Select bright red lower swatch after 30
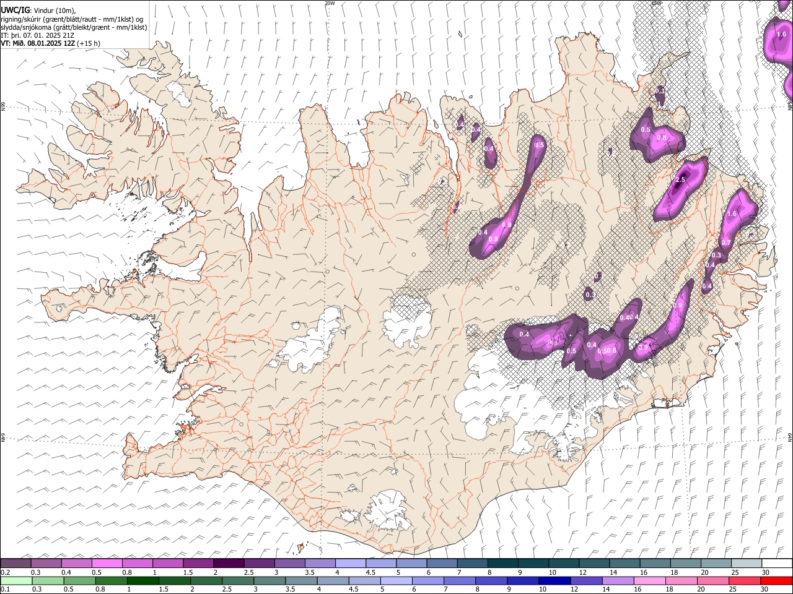The height and width of the screenshot is (594, 793). (x=777, y=580)
